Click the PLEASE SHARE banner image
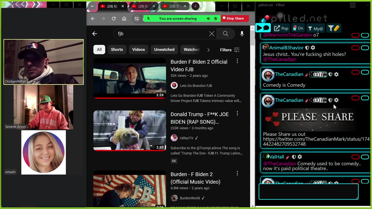Viewport: 372px width, 209px height. pos(310,120)
